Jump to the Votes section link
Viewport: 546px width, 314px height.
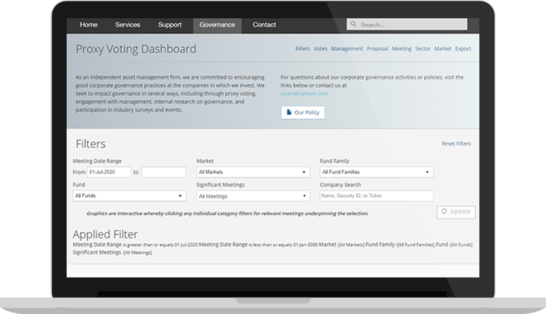tap(320, 49)
